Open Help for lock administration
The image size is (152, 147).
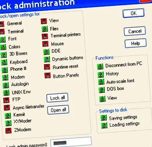[x=136, y=43]
